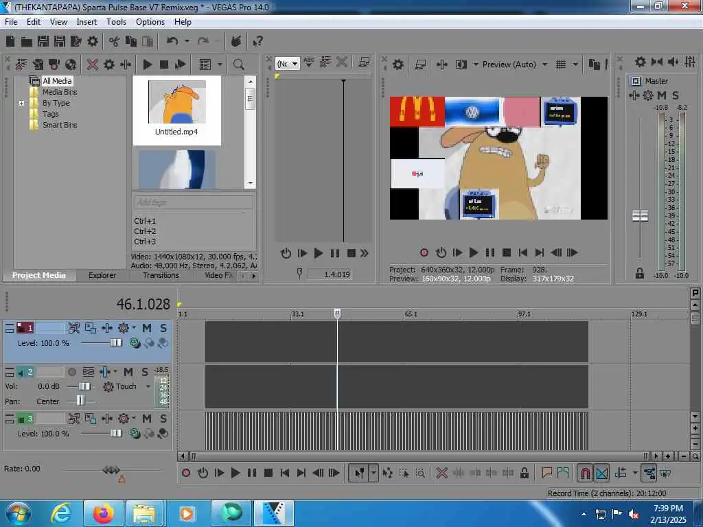
Task: Click Record in the transport bar
Action: pos(186,473)
